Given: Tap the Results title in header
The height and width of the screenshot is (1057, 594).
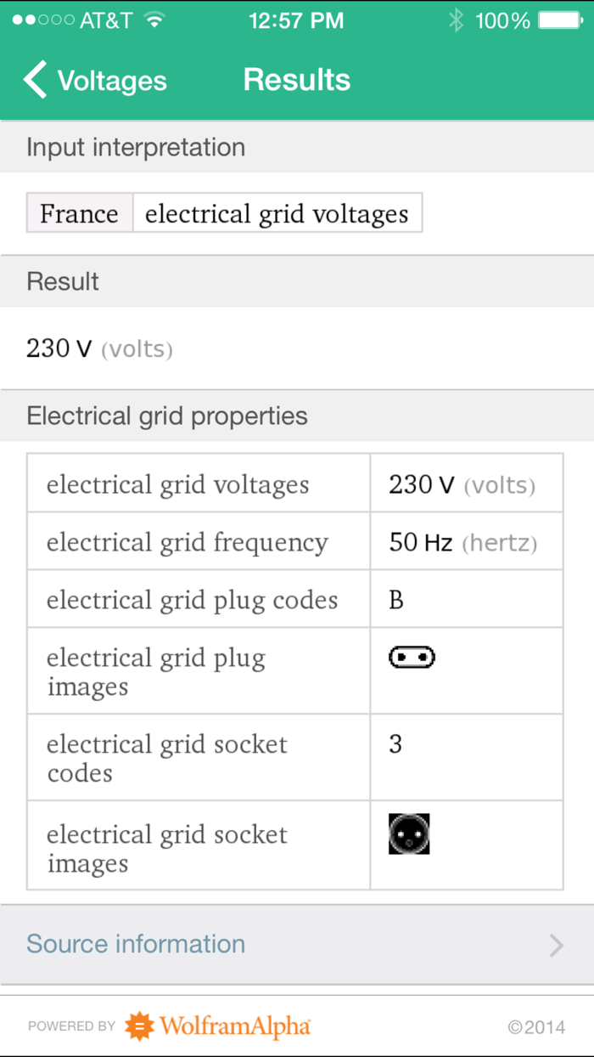Looking at the screenshot, I should (x=297, y=80).
